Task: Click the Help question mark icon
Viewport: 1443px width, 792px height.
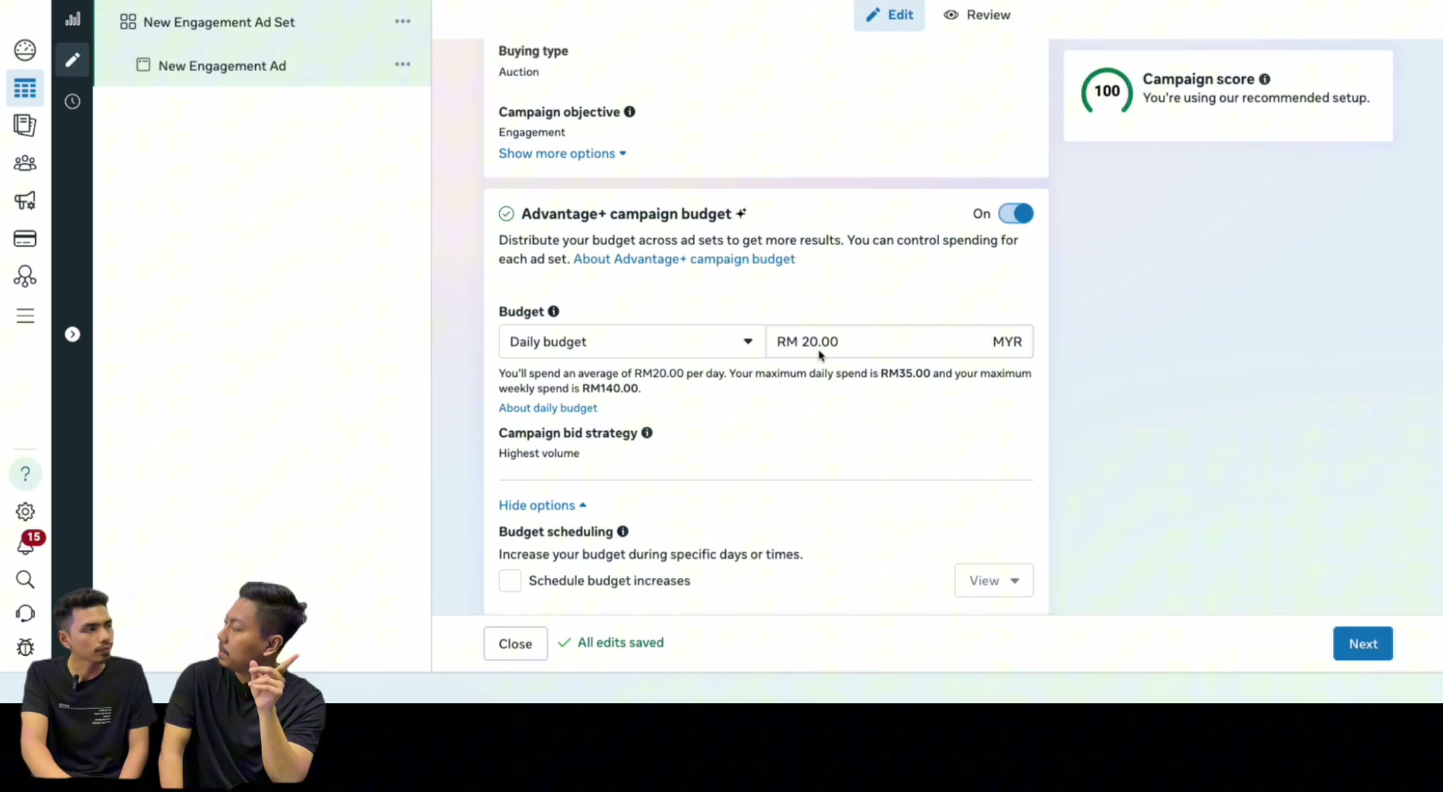Action: tap(25, 474)
